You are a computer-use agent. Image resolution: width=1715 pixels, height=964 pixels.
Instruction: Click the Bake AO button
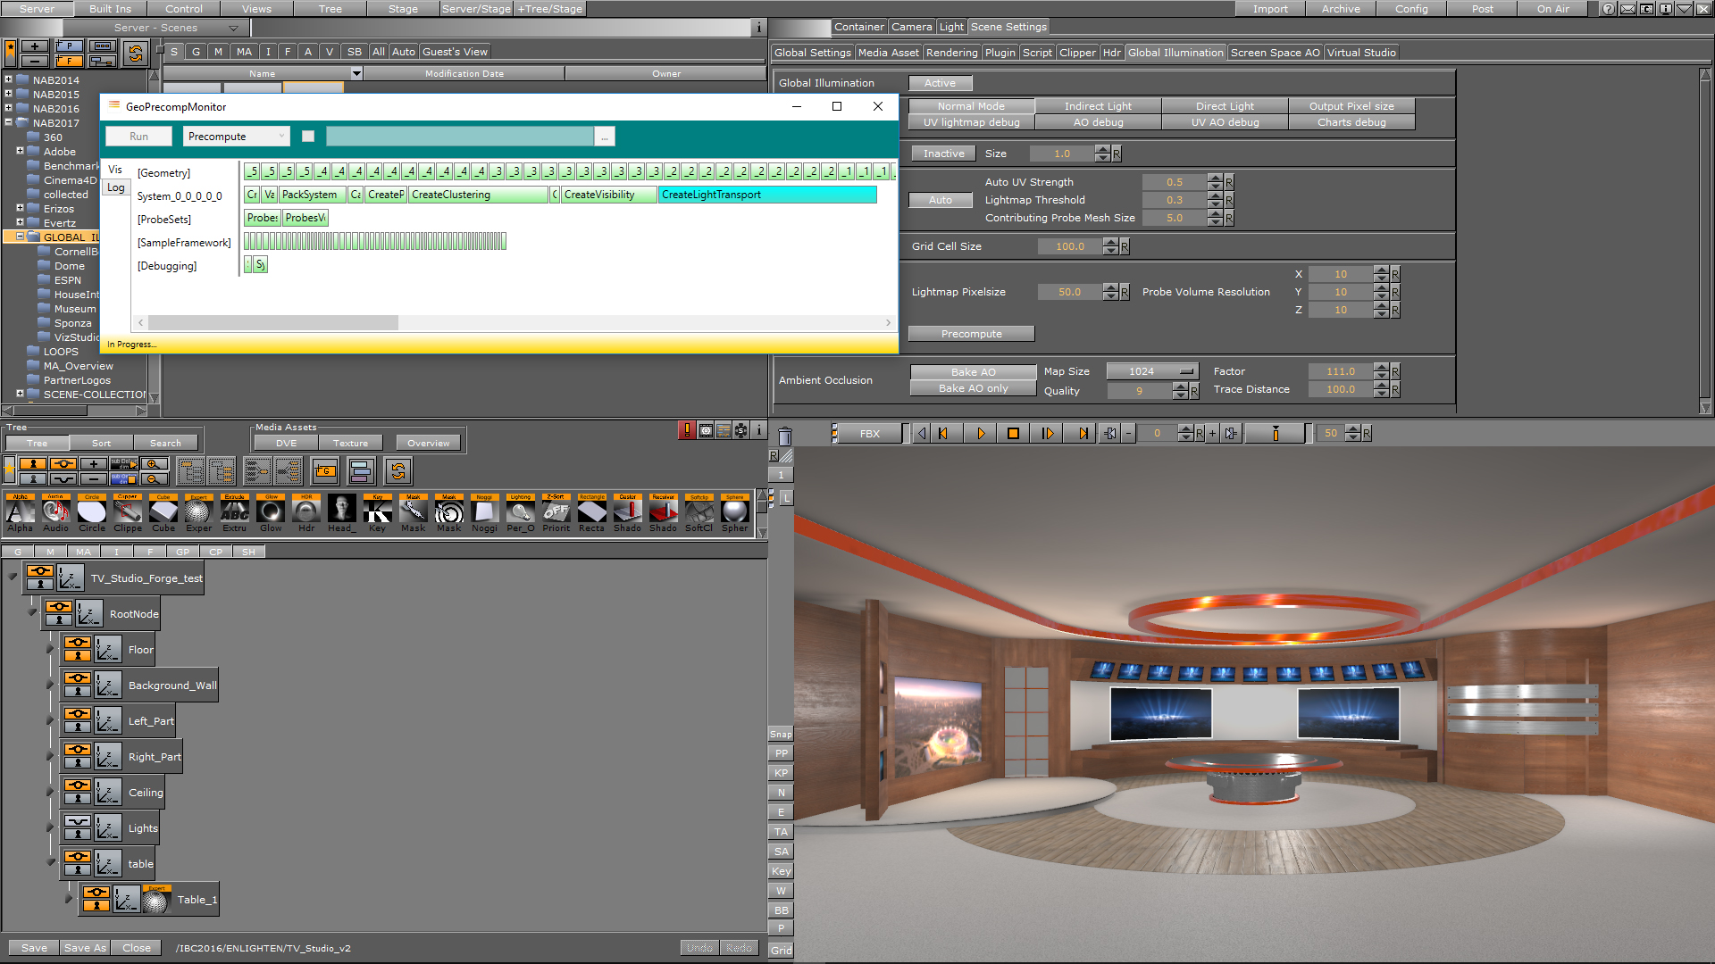click(971, 370)
